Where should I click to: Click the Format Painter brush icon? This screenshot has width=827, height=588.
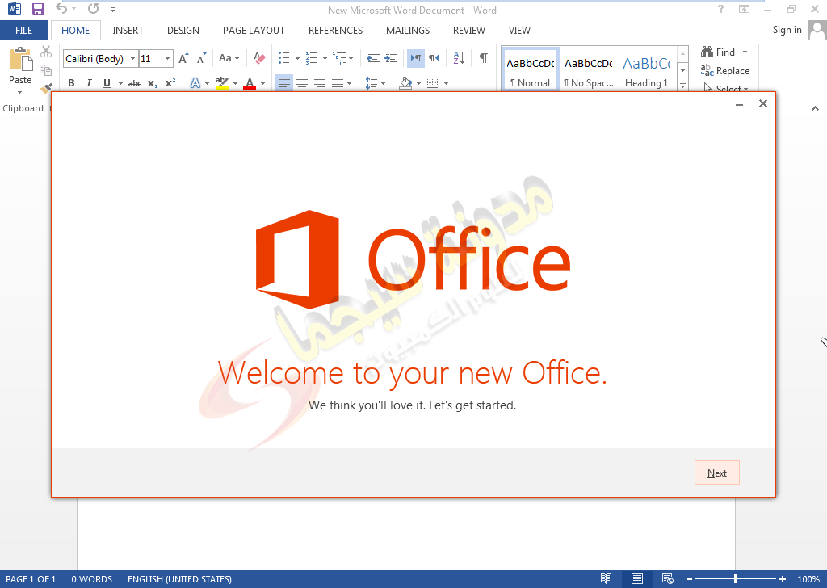pos(46,87)
